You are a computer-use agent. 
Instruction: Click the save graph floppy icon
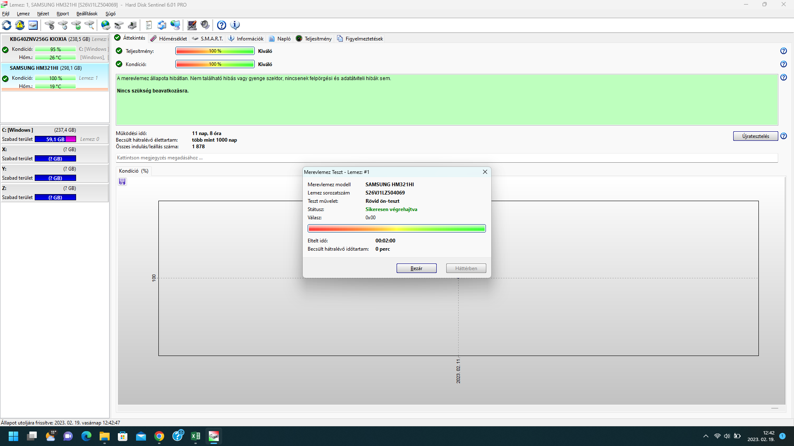[x=122, y=182]
